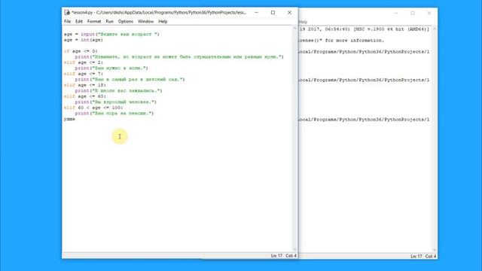Screen dimensions: 482x271
Task: Close the Python shell window behind
Action: (429, 14)
